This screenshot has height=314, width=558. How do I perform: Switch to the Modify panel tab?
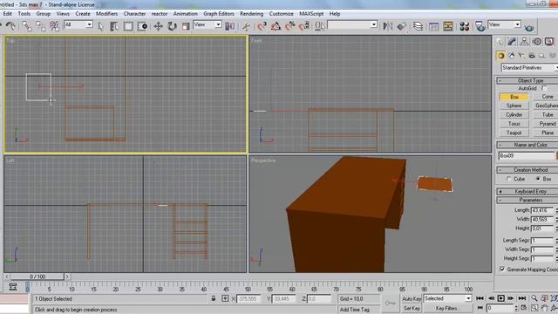pos(512,42)
